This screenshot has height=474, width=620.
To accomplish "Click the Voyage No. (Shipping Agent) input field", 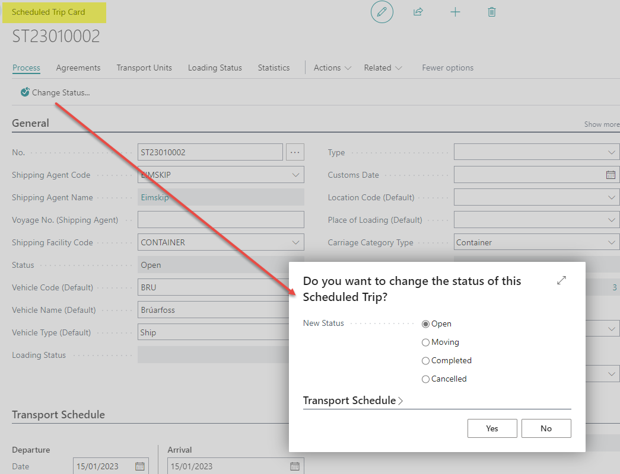I will click(221, 220).
